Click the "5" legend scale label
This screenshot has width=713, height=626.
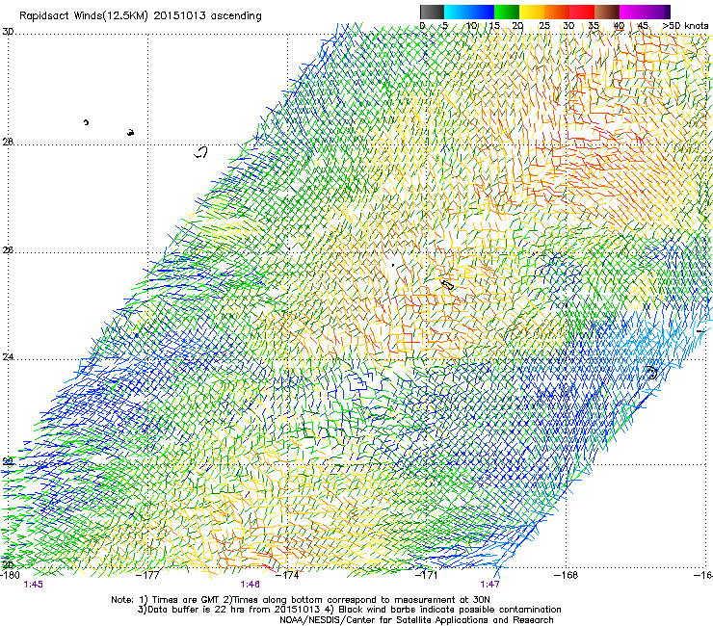point(445,26)
